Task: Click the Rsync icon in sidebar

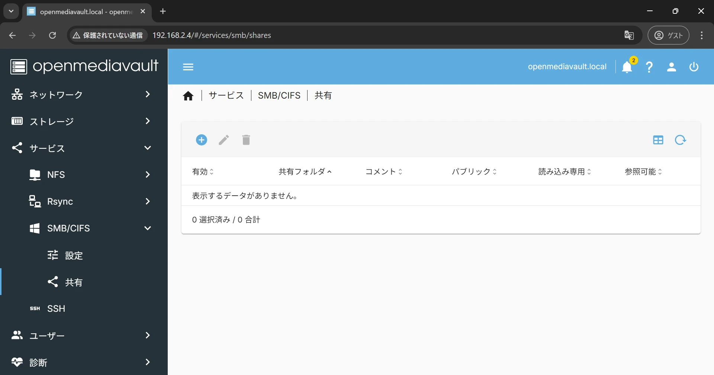Action: (35, 202)
